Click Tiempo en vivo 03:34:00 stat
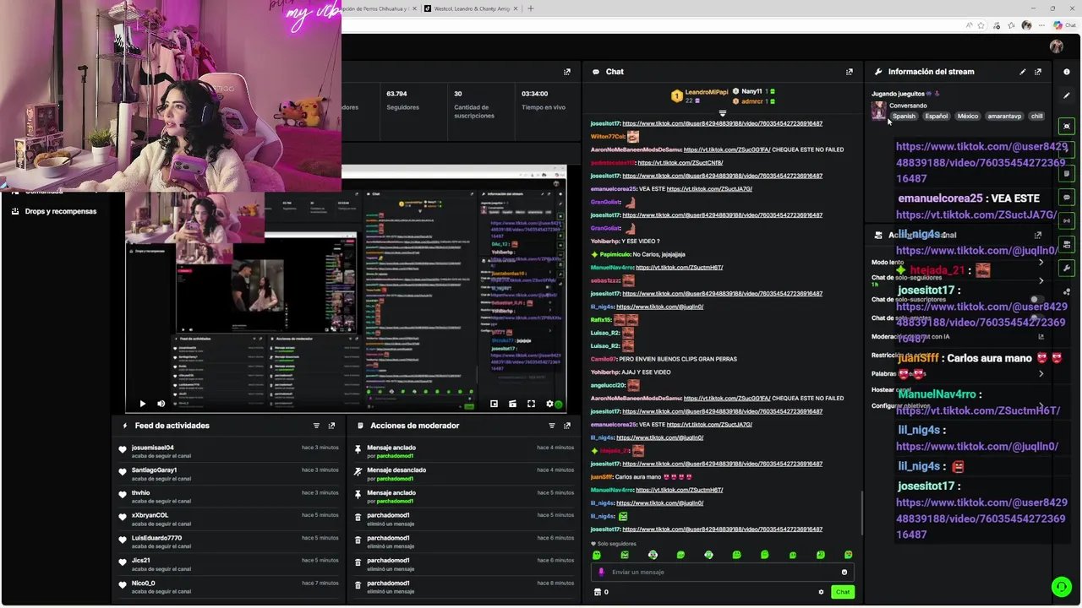 [x=544, y=100]
